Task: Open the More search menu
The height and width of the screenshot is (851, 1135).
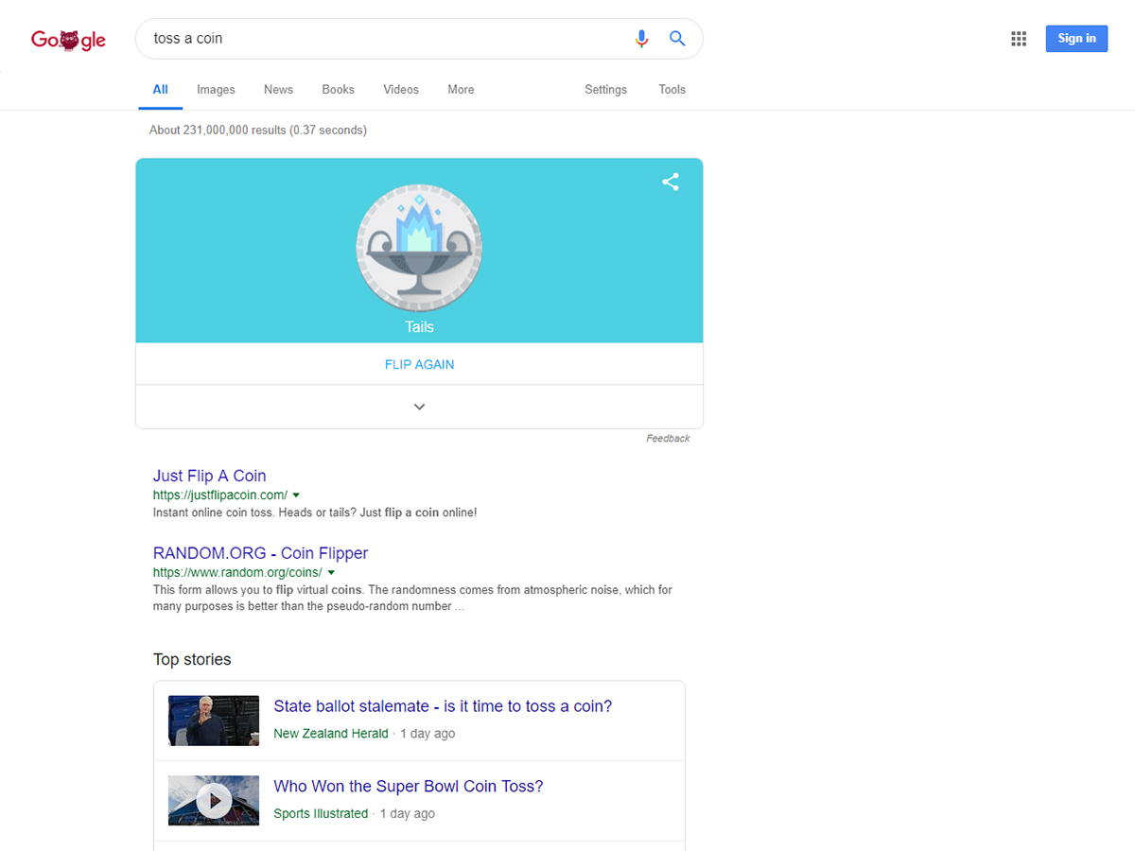Action: pyautogui.click(x=461, y=90)
